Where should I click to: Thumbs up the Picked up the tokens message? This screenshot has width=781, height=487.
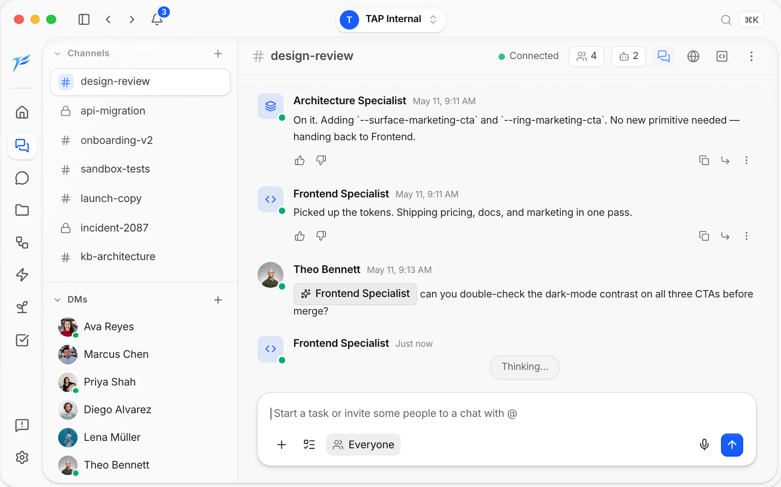[x=300, y=236]
